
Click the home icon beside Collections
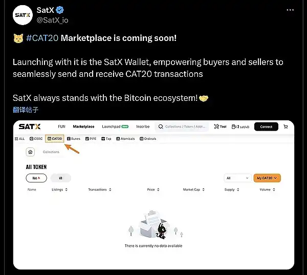click(30, 152)
